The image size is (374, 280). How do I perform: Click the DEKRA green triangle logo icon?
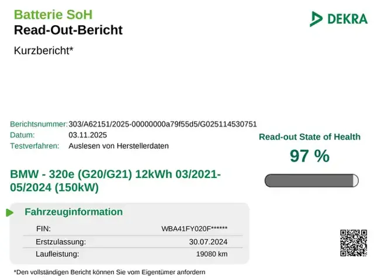(316, 19)
